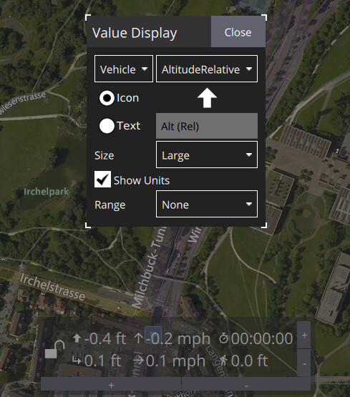Uncheck the Show Units checkbox
This screenshot has height=397, width=350.
[102, 180]
